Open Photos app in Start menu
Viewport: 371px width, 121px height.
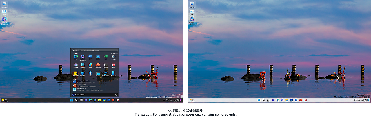point(98,57)
